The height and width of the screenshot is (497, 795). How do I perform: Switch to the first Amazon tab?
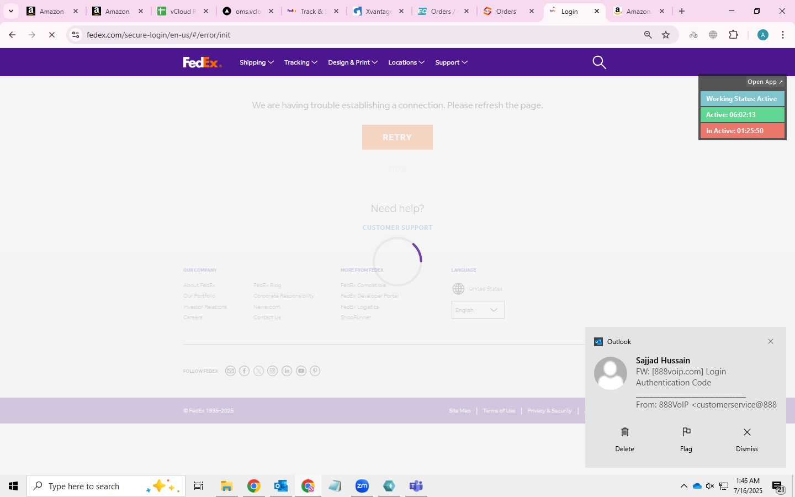point(53,11)
